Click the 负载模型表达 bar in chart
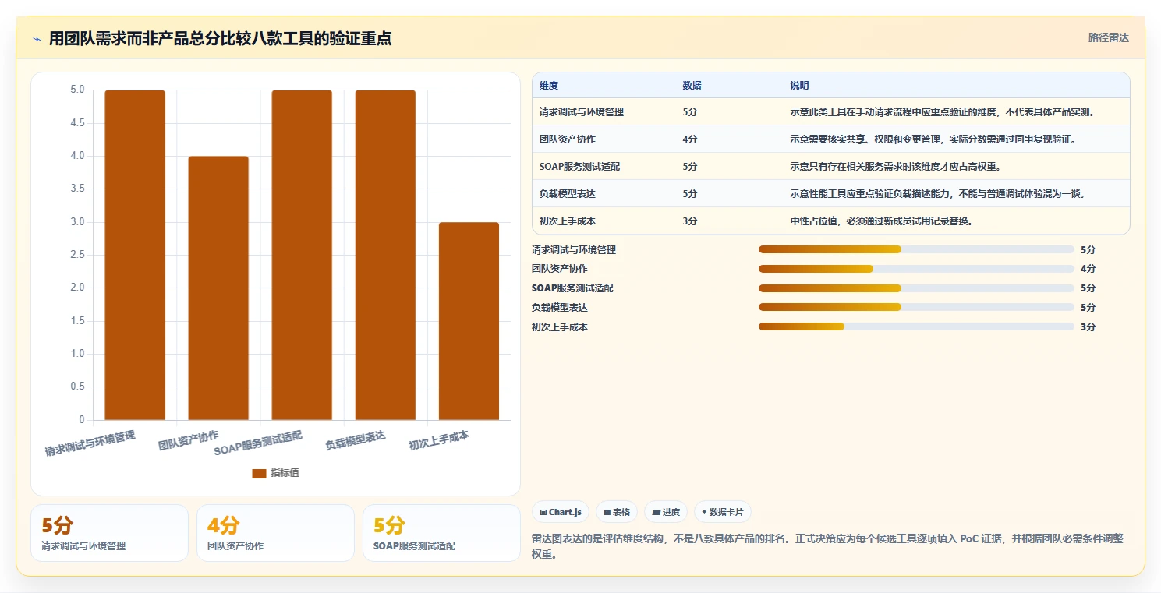This screenshot has height=593, width=1161. 385,255
